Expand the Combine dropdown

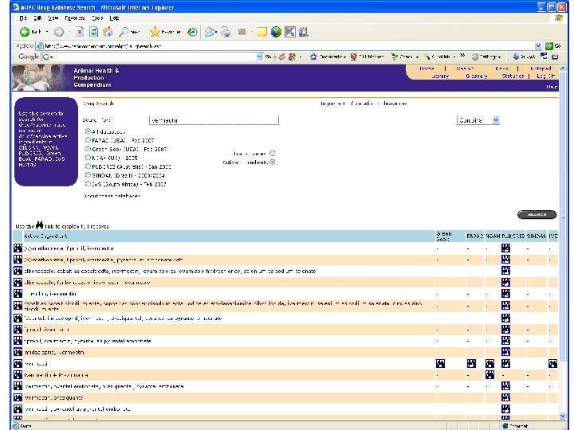coord(495,120)
